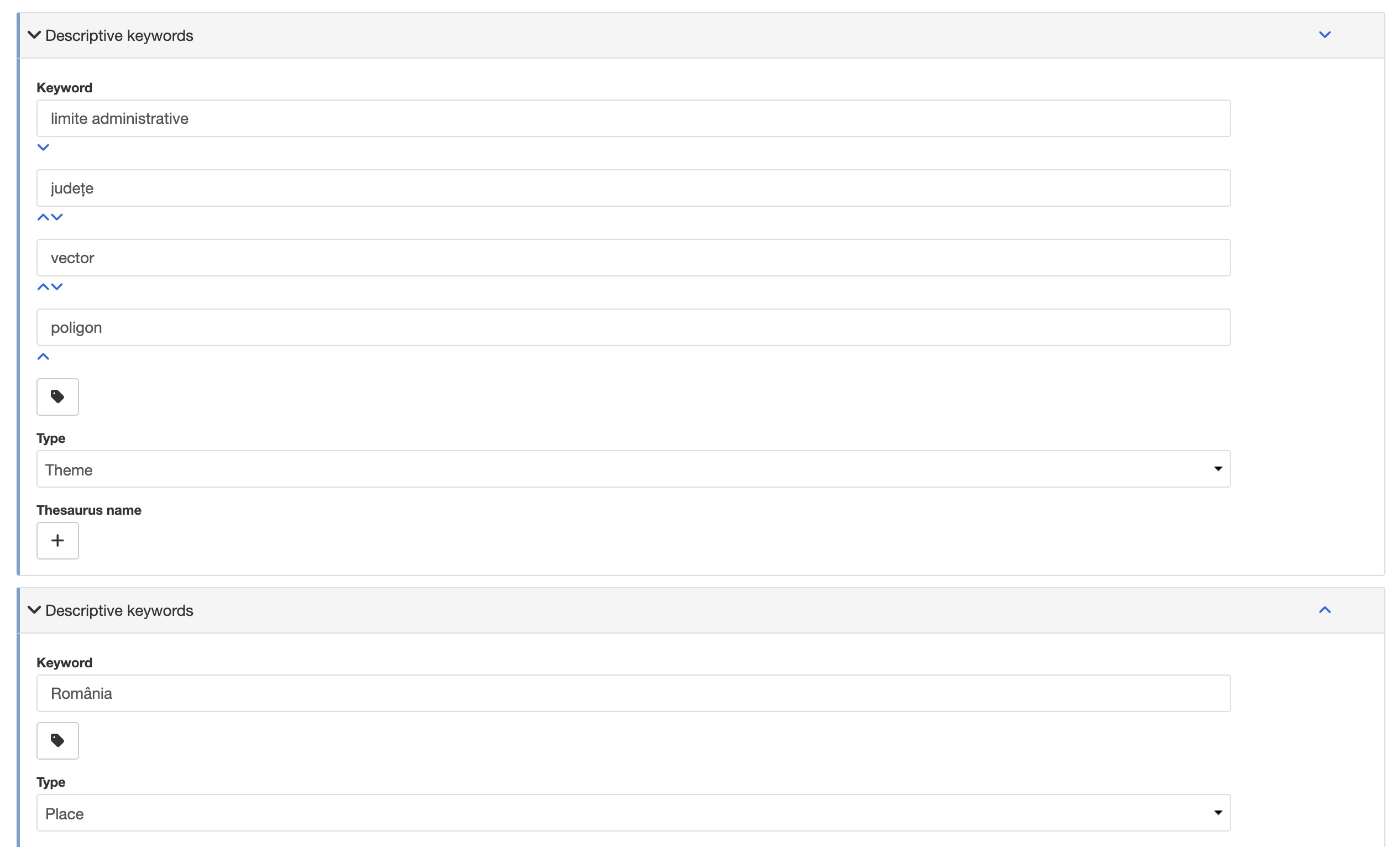Open the Type dropdown showing Place
Image resolution: width=1392 pixels, height=847 pixels.
tap(634, 813)
